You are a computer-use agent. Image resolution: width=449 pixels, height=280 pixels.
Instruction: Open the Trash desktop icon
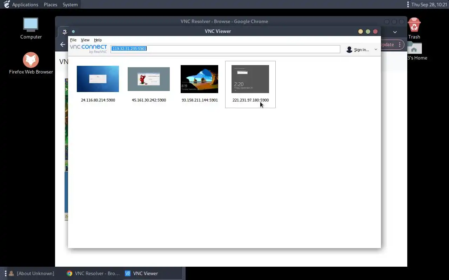[x=414, y=28]
